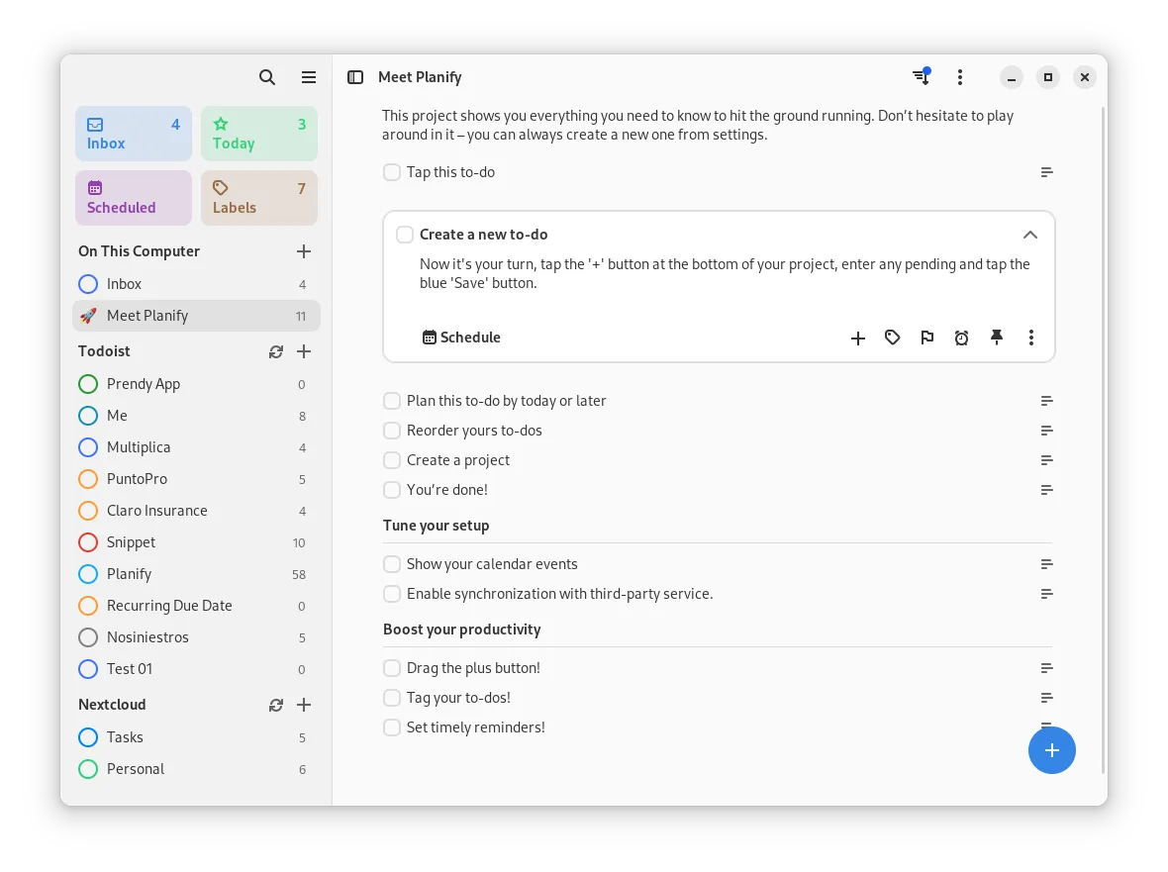Set priority with the flag icon
1168x872 pixels.
click(927, 338)
